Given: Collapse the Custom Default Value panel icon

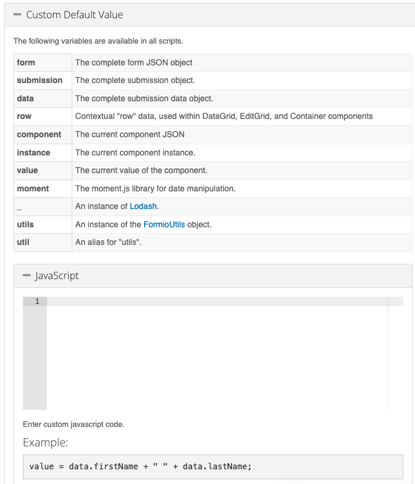Looking at the screenshot, I should click(17, 15).
